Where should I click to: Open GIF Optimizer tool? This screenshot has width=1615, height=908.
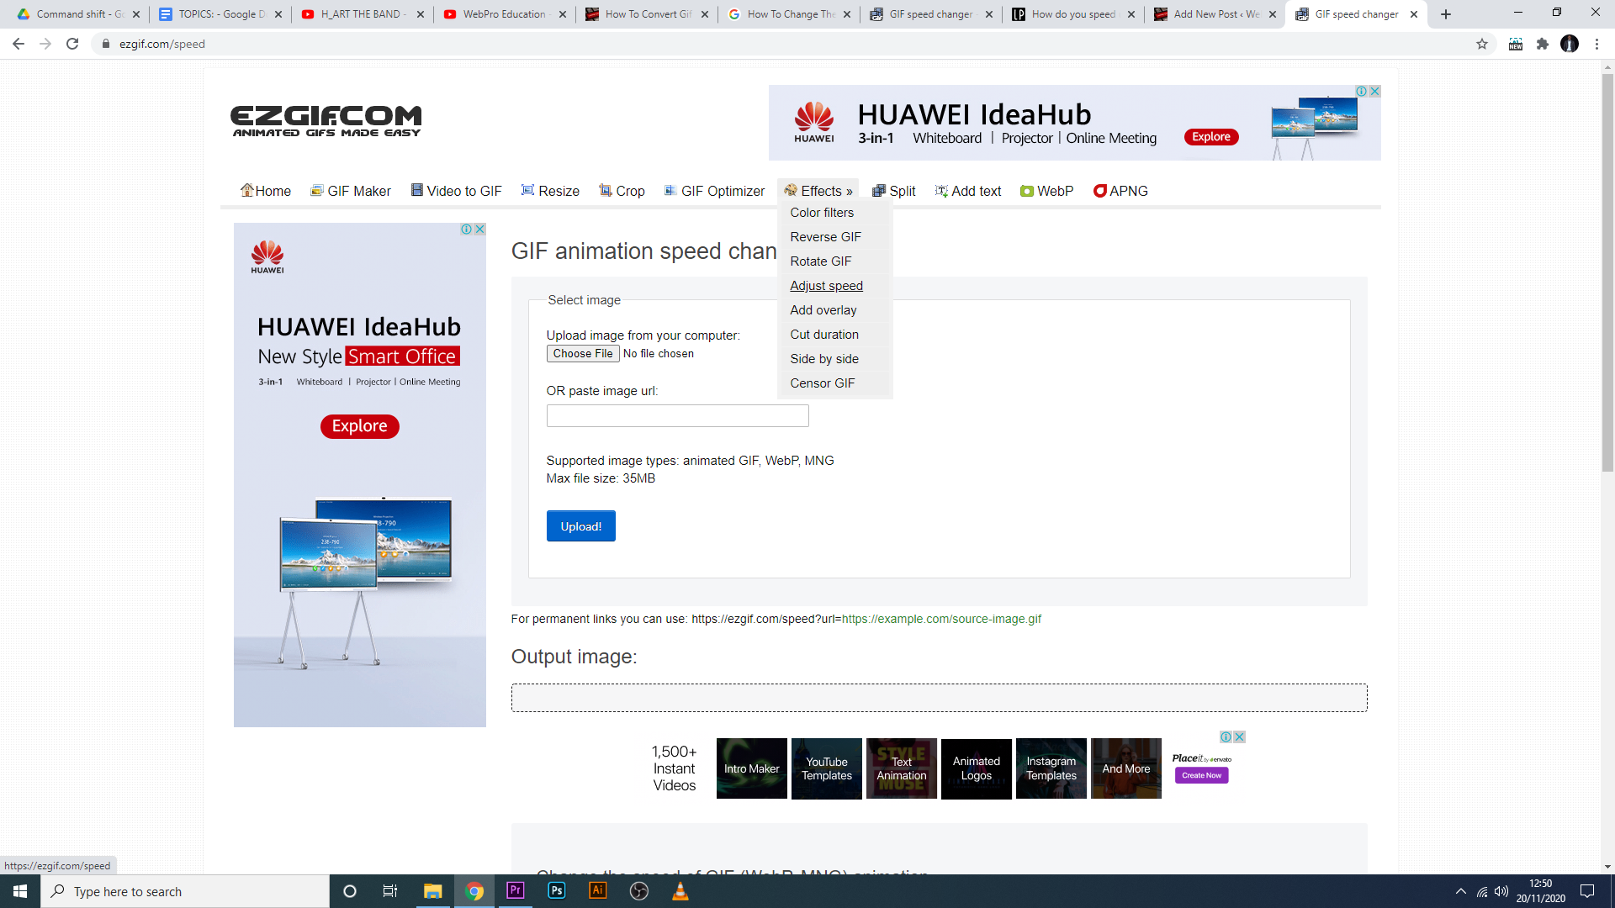tap(714, 191)
